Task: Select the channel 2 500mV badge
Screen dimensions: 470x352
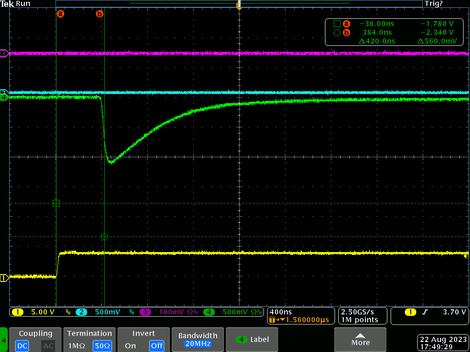Action: [101, 312]
